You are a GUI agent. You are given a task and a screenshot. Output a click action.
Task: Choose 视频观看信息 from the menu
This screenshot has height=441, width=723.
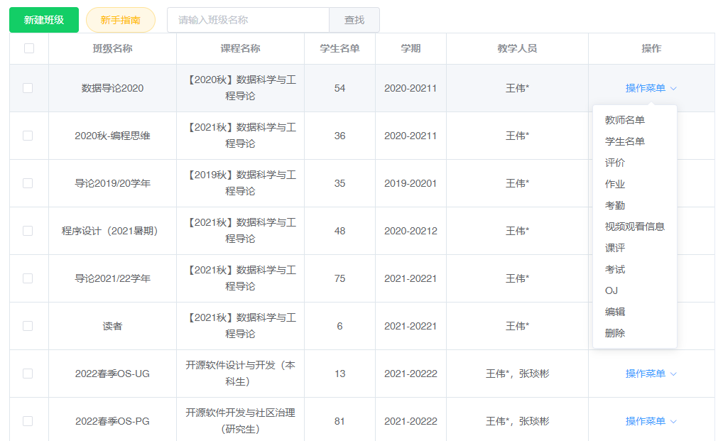pyautogui.click(x=634, y=227)
